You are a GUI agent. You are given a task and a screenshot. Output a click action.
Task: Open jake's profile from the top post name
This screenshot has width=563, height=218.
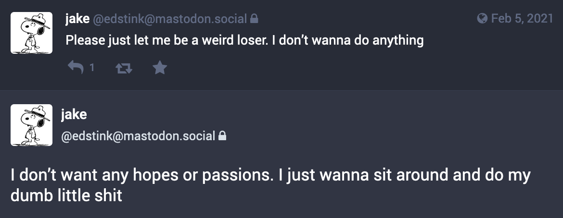coord(77,19)
